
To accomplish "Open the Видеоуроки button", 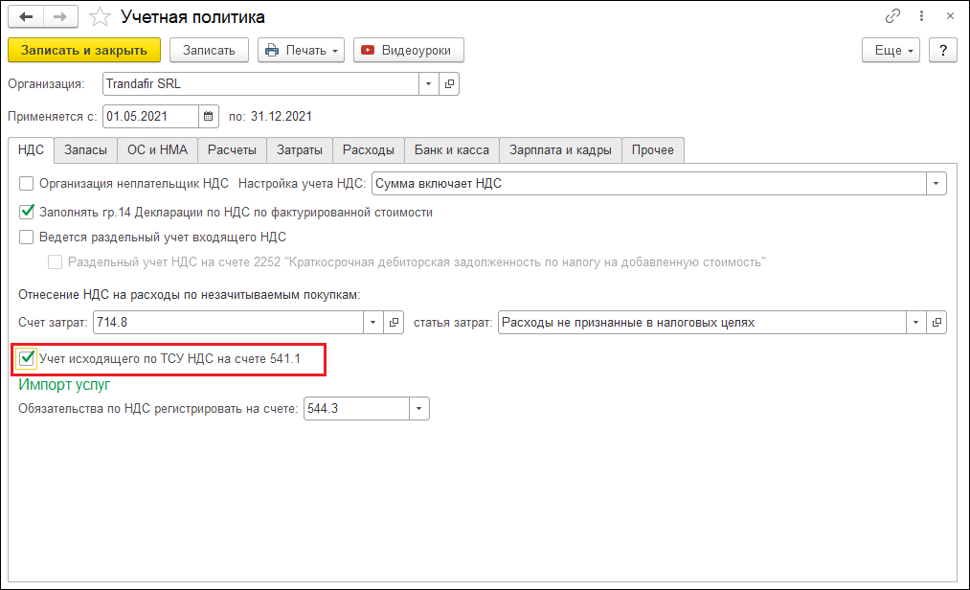I will [x=408, y=51].
